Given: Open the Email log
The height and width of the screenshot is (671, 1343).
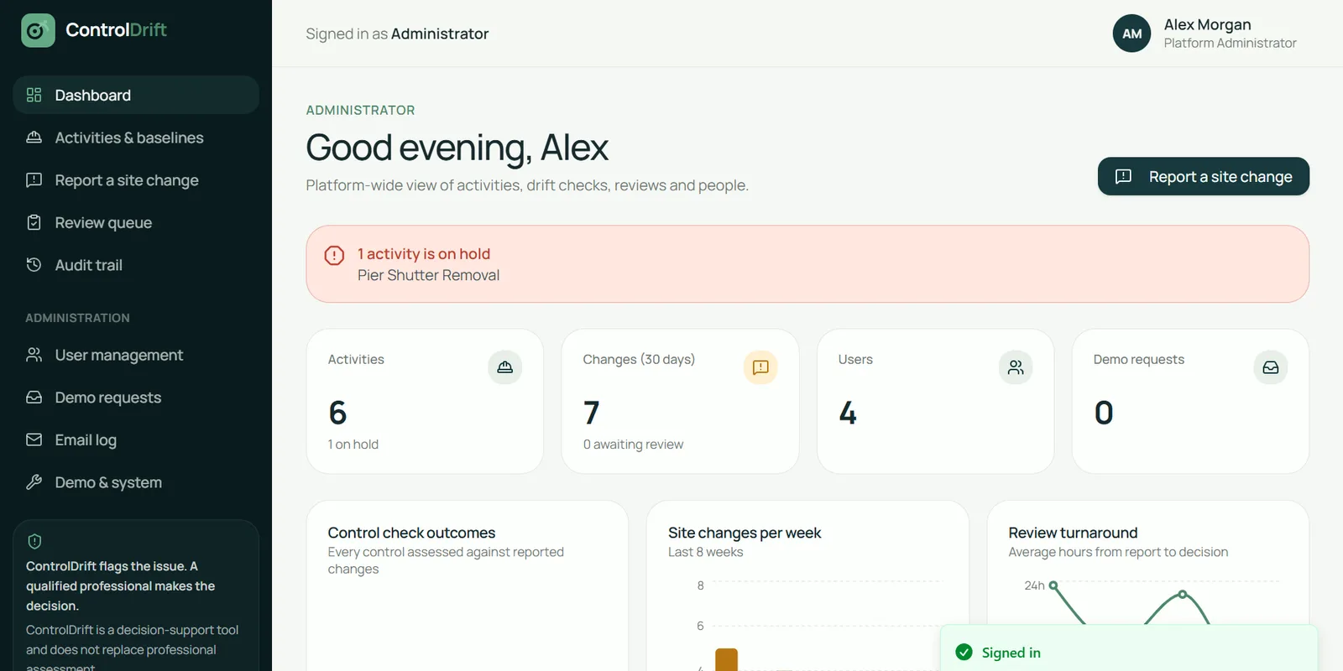Looking at the screenshot, I should pos(136,440).
